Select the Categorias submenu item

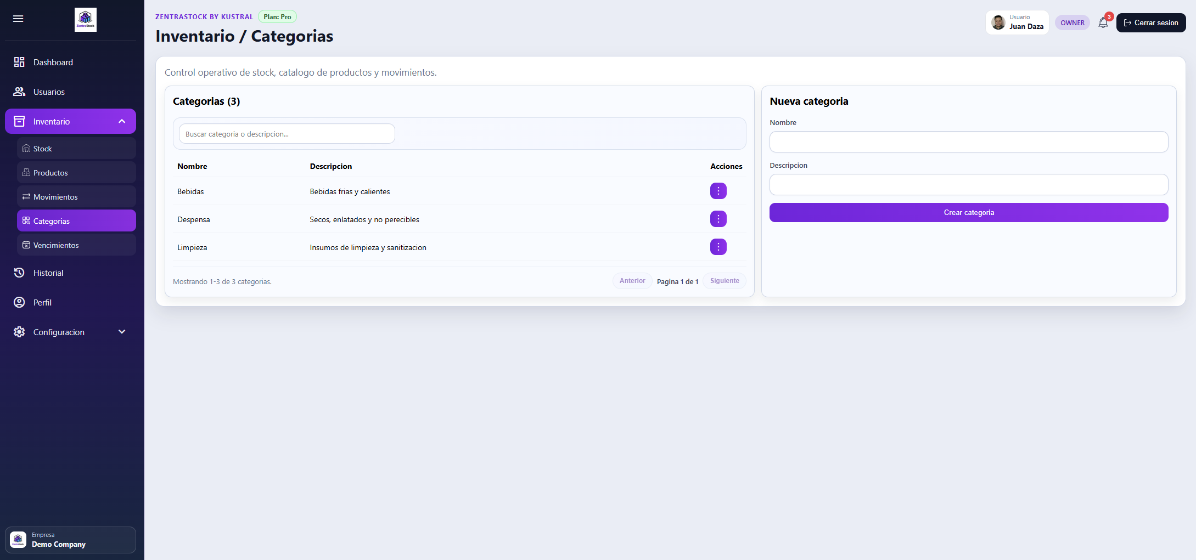pyautogui.click(x=76, y=221)
